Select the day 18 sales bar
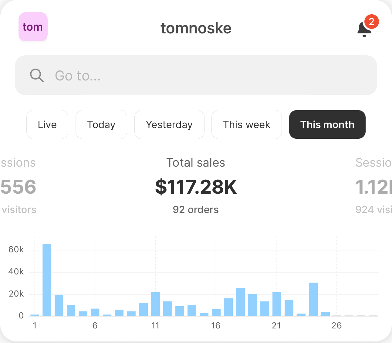The width and height of the screenshot is (392, 343). pos(240,302)
